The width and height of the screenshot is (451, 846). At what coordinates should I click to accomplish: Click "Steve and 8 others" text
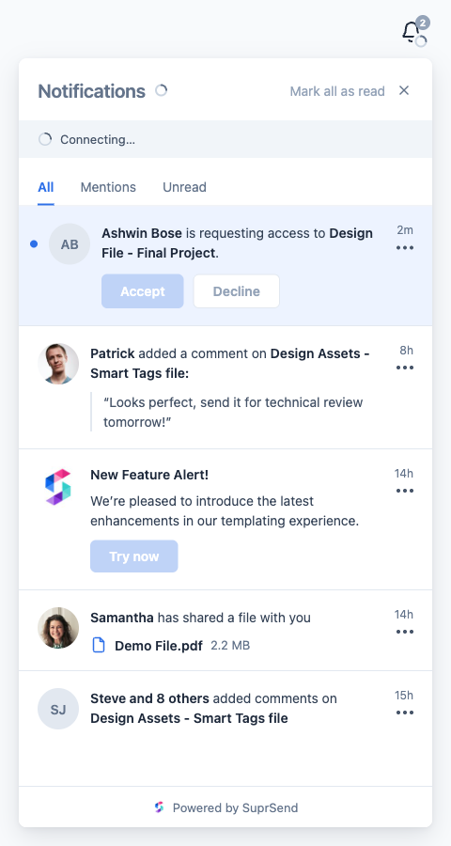149,698
